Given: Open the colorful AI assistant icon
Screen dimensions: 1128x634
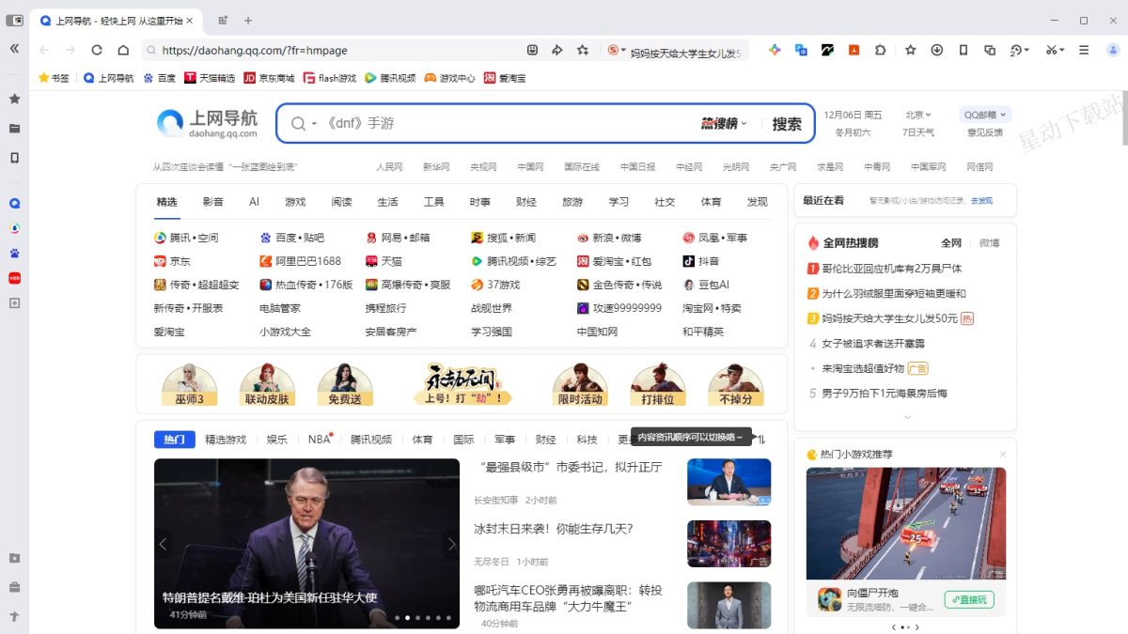Looking at the screenshot, I should 775,50.
